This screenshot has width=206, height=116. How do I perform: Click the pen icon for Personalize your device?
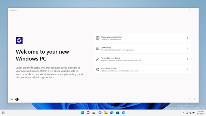pyautogui.click(x=98, y=59)
